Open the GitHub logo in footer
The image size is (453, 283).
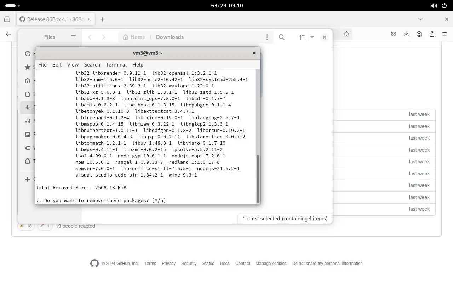(x=94, y=264)
